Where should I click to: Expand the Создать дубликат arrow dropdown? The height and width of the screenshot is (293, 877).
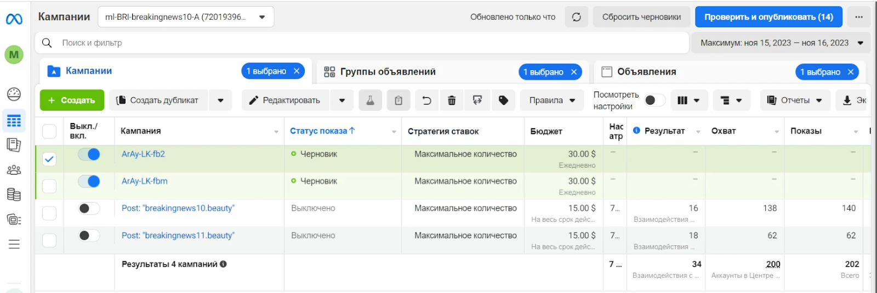coord(220,100)
